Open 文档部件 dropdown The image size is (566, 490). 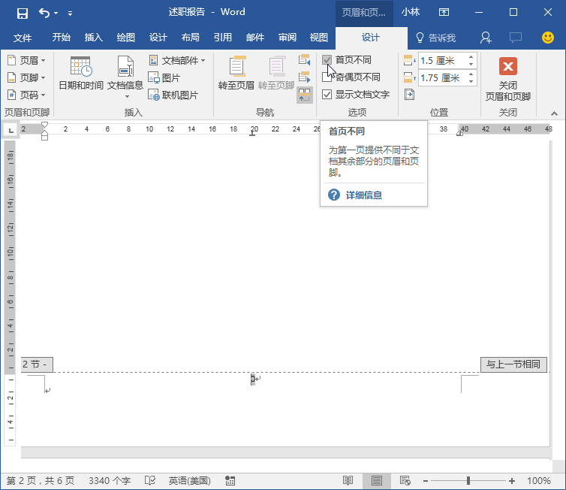177,60
